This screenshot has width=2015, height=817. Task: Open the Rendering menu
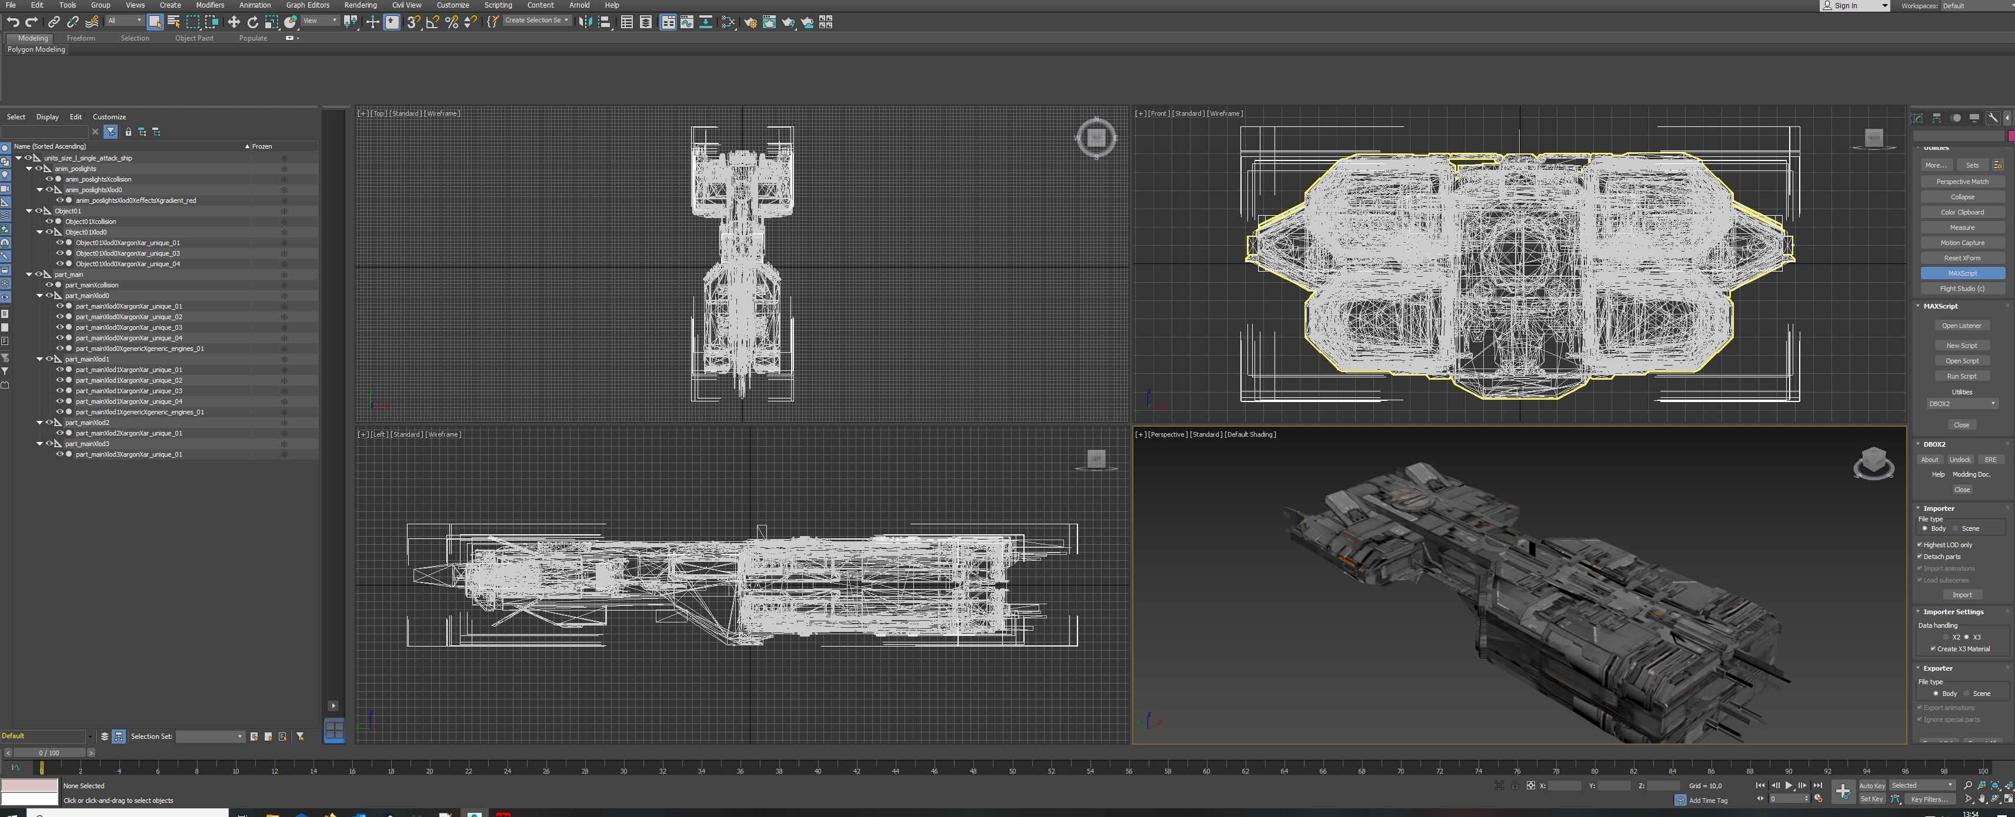pos(360,5)
